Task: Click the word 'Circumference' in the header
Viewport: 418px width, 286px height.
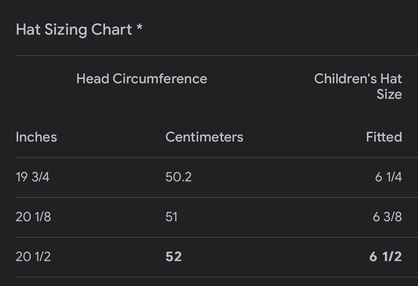Action: tap(160, 79)
